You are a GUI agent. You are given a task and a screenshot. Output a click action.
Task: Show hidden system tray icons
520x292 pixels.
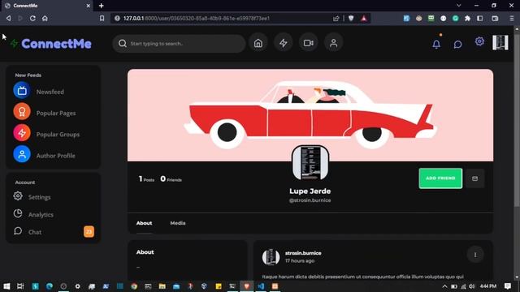tap(444, 286)
